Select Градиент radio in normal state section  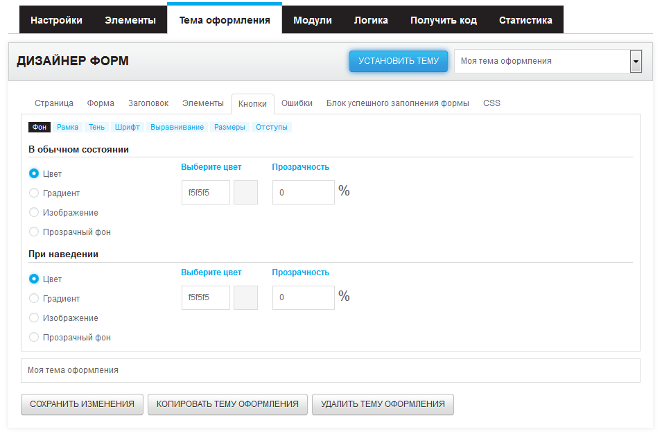pos(34,193)
